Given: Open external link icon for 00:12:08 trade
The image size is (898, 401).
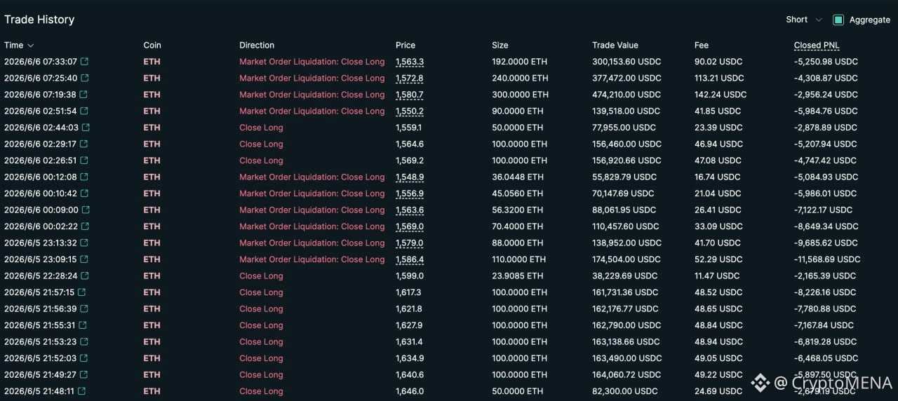Looking at the screenshot, I should click(x=84, y=177).
